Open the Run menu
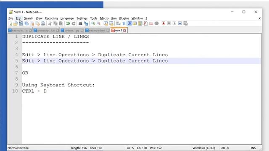 click(114, 18)
